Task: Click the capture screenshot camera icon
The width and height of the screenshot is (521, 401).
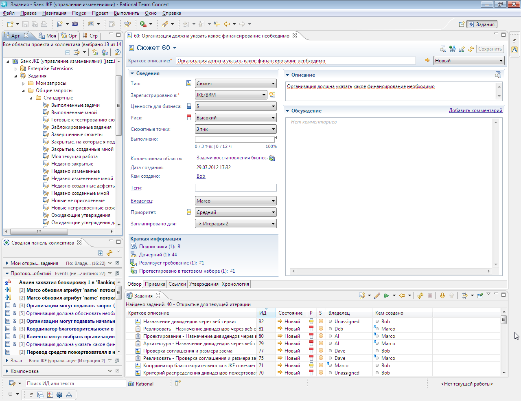Action: tap(75, 24)
